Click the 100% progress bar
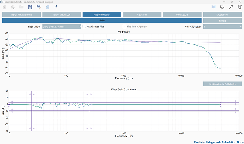244x144 pixels. pos(102,20)
